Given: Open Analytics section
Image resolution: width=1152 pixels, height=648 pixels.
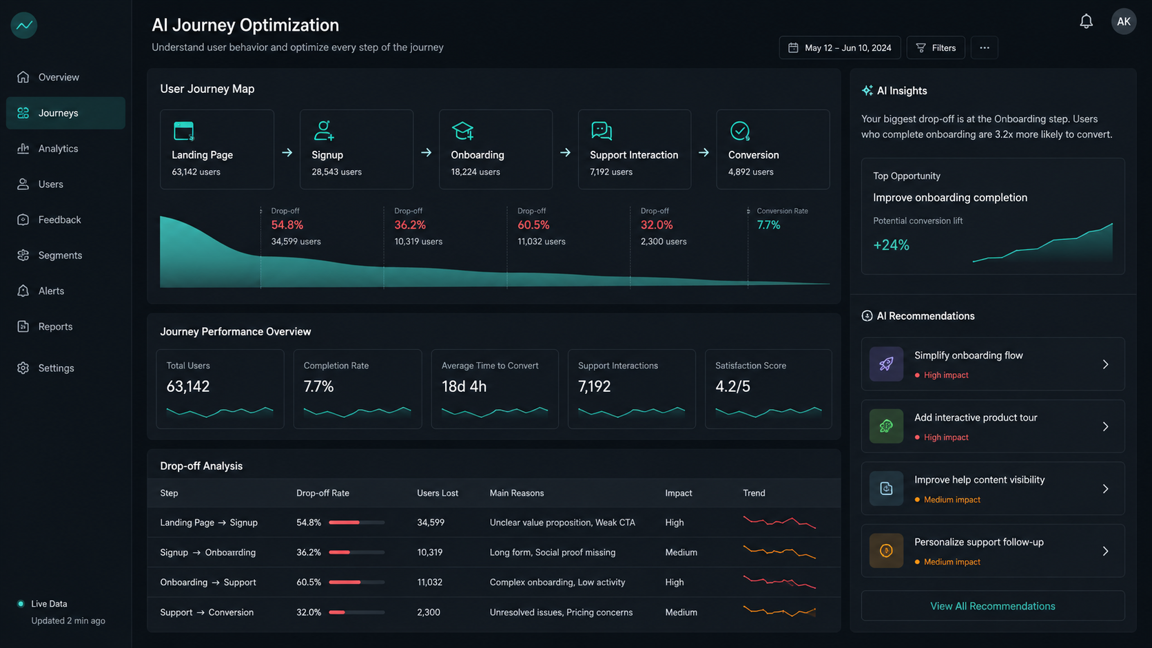Looking at the screenshot, I should pos(65,148).
